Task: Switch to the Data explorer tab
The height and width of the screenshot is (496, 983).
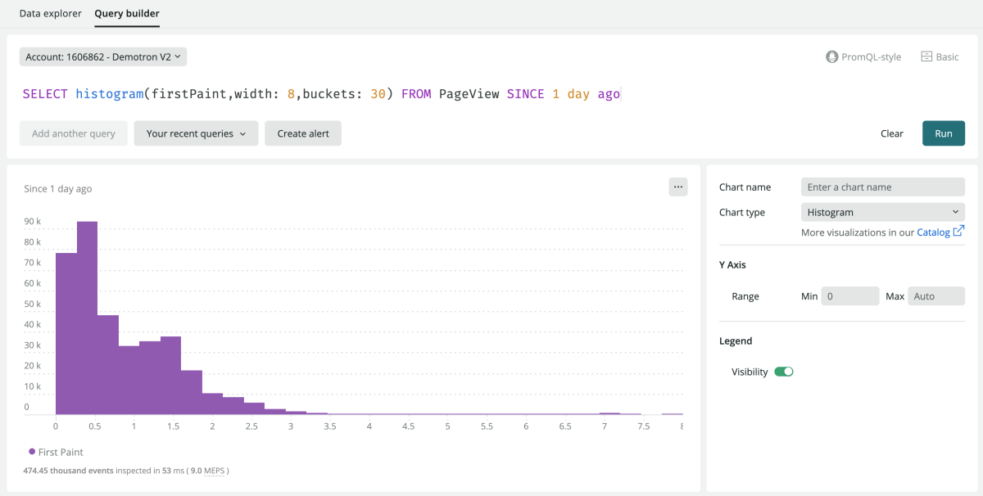Action: click(51, 14)
